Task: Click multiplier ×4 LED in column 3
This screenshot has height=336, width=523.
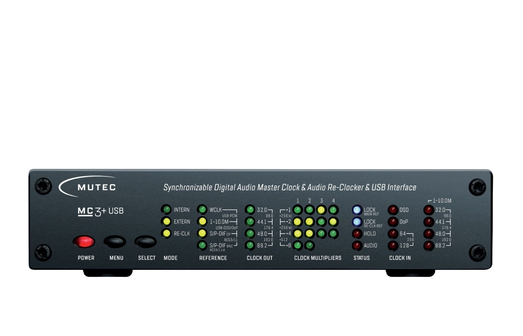Action: click(x=322, y=233)
